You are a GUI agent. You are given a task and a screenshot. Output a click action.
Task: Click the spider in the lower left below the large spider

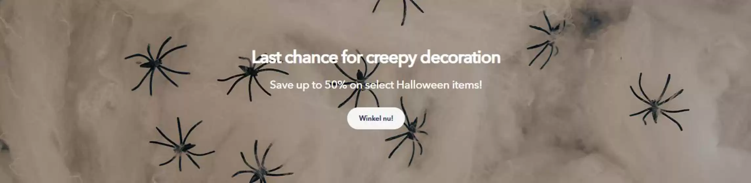182,144
